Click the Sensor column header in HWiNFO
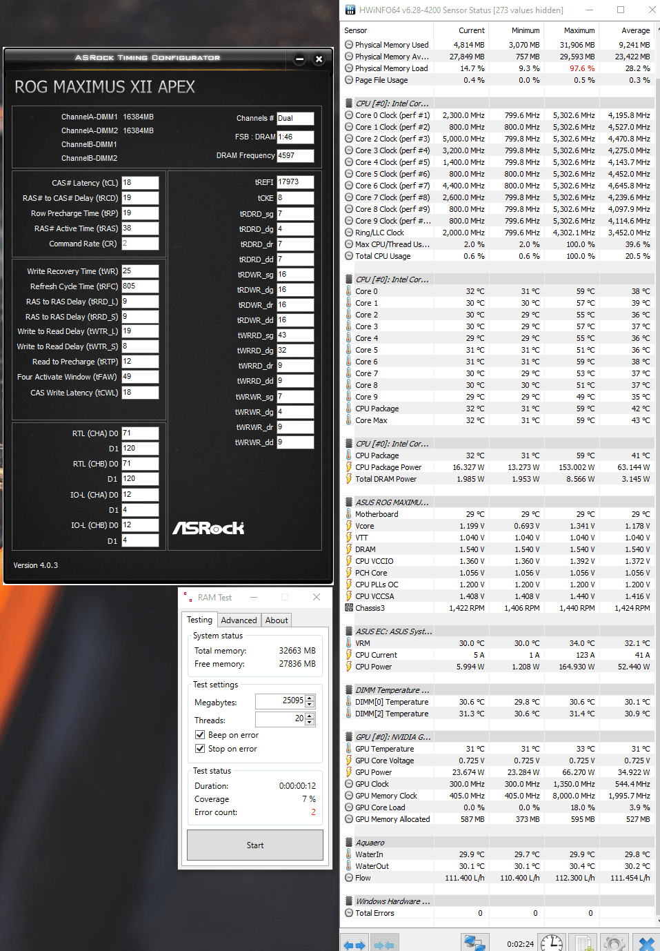Viewport: 660px width, 951px height. click(x=387, y=30)
